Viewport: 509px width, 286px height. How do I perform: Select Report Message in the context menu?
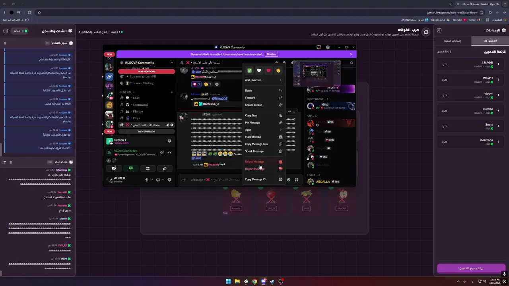[x=263, y=169]
